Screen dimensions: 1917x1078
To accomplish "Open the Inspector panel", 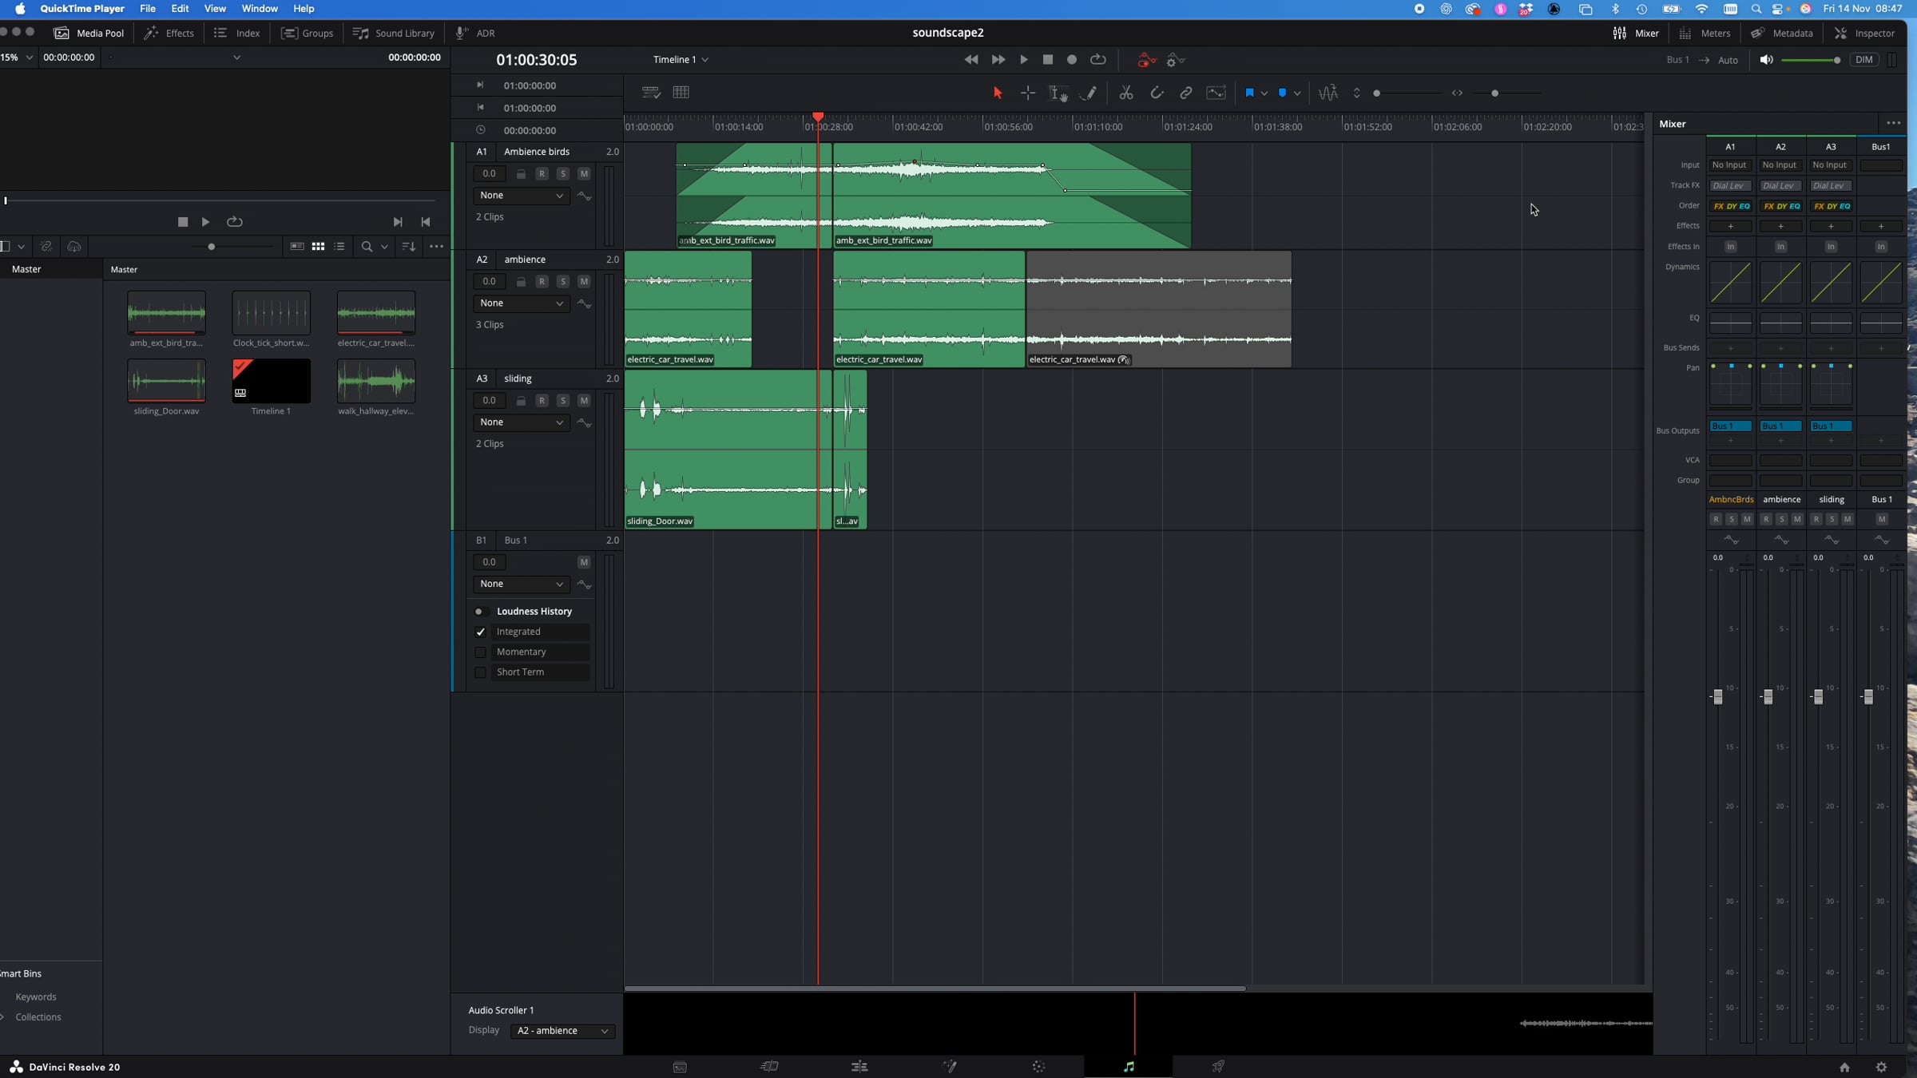I will point(1865,34).
